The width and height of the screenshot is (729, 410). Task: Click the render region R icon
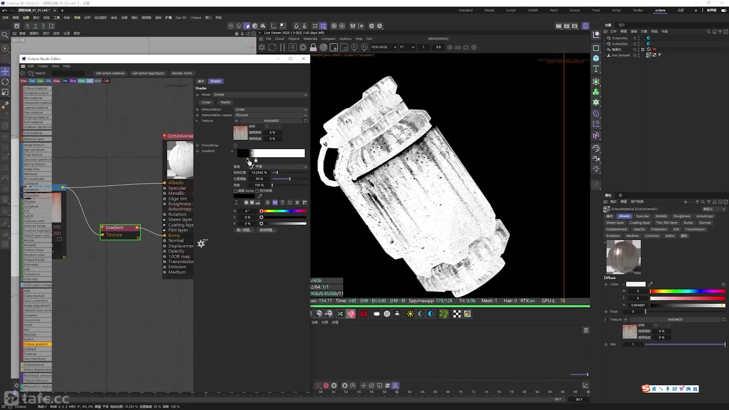(x=292, y=47)
